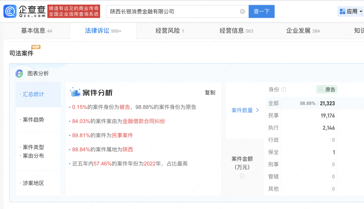Screen dimensions: 364x209
Task: Select 涉案地区 in the sidebar
Action: 34,183
